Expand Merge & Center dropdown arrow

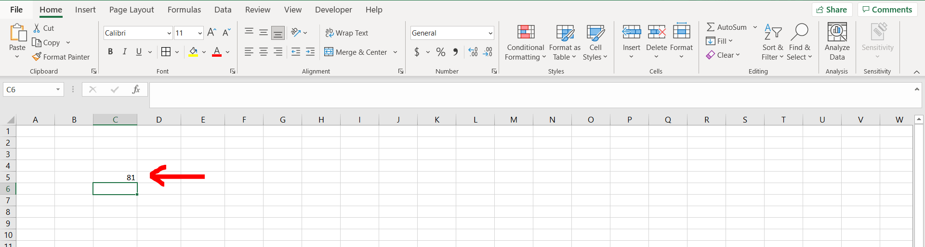(x=395, y=52)
